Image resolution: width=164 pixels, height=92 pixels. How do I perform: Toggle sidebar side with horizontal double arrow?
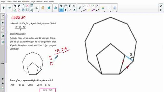(3, 64)
